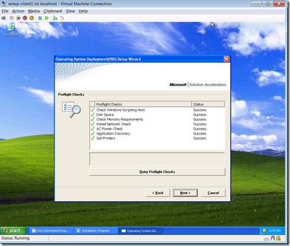Open the View menu

coord(70,11)
